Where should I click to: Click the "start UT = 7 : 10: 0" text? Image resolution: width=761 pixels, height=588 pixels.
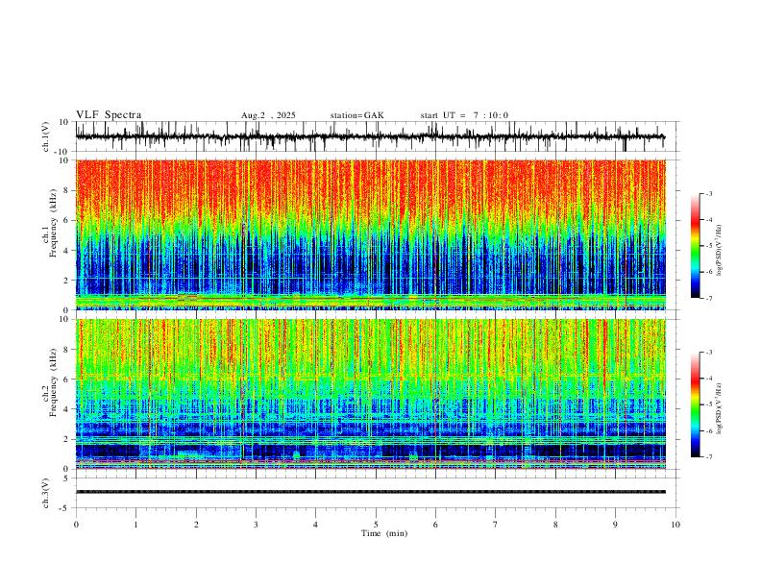464,115
